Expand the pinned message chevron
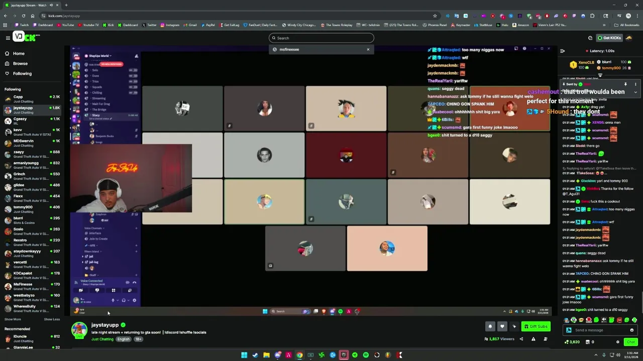 pos(635,92)
